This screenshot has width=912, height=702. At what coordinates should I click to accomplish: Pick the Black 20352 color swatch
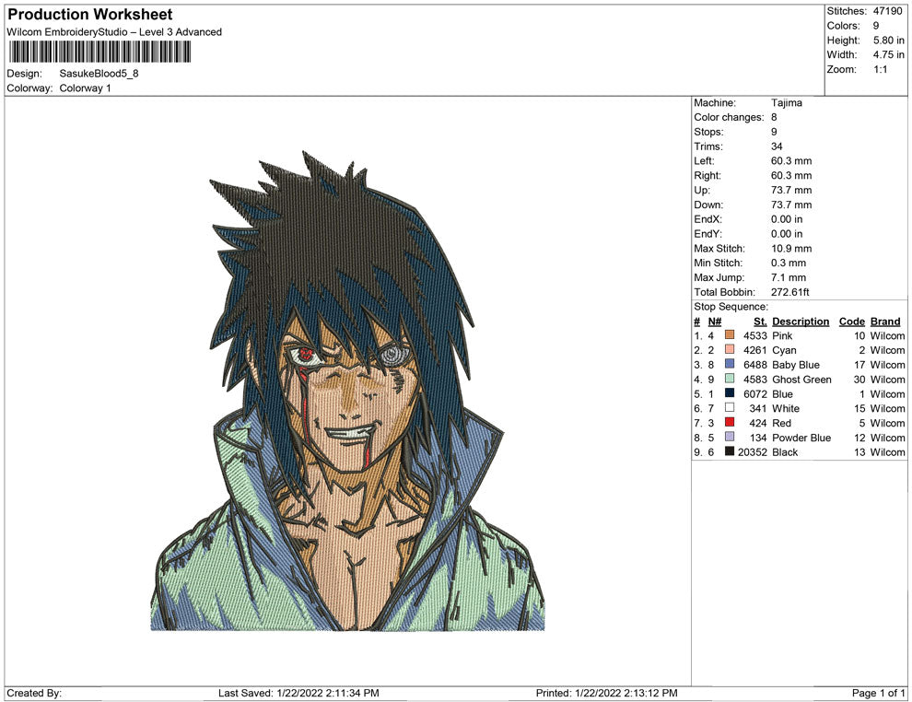pos(730,451)
